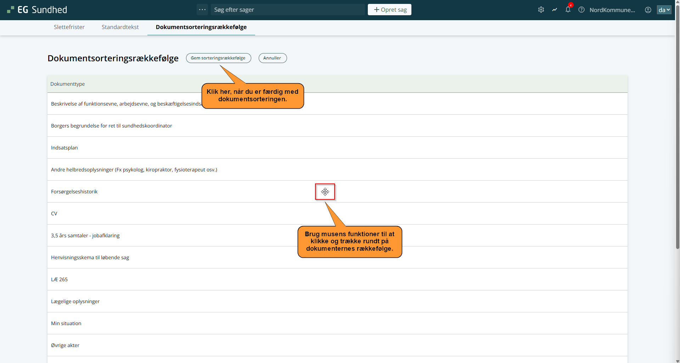680x363 pixels.
Task: Click the NordKommune organization name
Action: point(612,10)
